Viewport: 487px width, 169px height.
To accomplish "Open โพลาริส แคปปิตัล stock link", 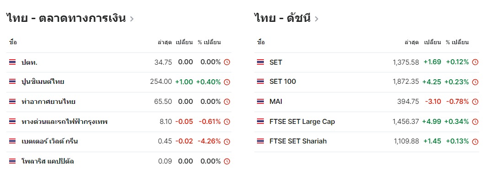I will pyautogui.click(x=48, y=161).
